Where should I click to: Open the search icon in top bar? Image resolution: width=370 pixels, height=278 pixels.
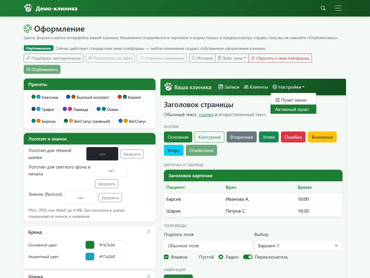[x=323, y=8]
